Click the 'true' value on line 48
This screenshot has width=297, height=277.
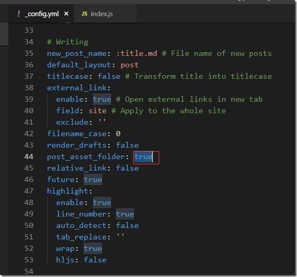pos(102,202)
